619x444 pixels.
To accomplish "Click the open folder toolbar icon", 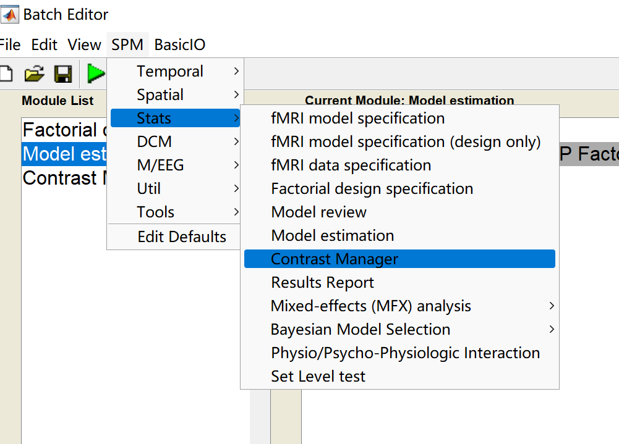I will 35,74.
